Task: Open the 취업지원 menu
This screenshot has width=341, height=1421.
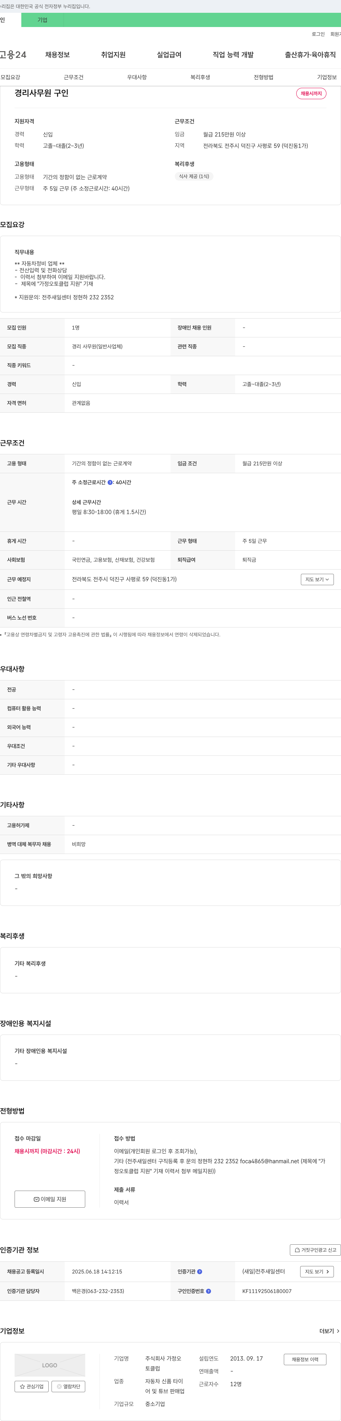Action: (x=113, y=55)
